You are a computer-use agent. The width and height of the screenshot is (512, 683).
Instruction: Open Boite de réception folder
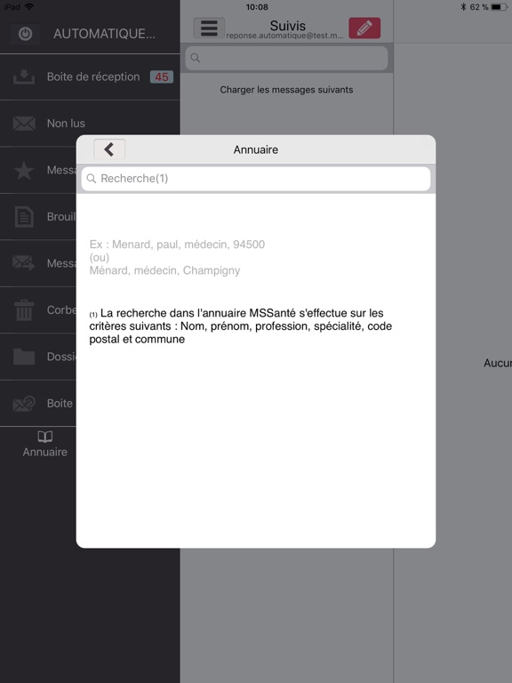(90, 77)
